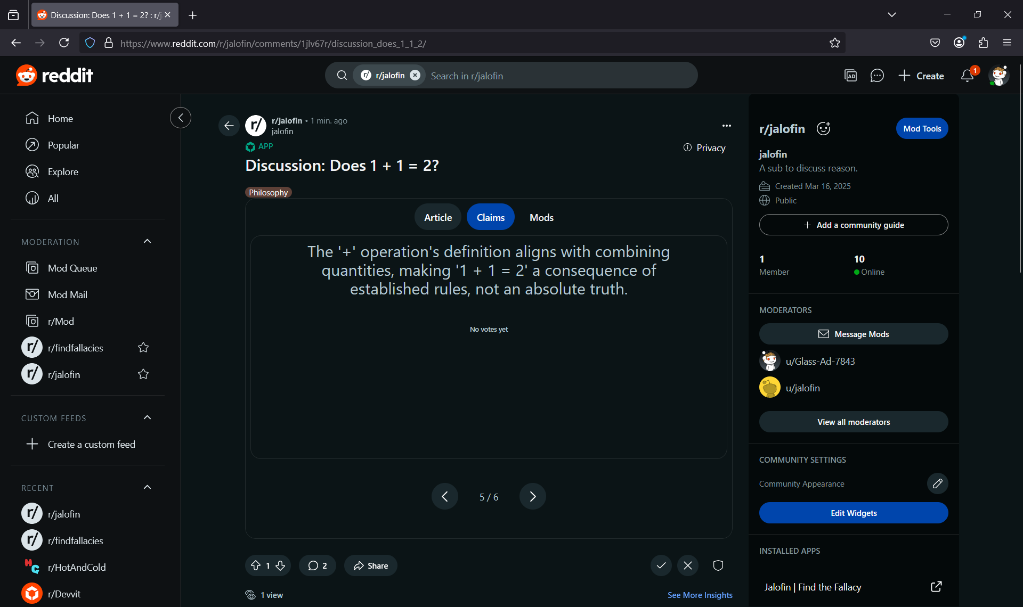The width and height of the screenshot is (1023, 607).
Task: Switch to the Article tab
Action: (x=437, y=217)
